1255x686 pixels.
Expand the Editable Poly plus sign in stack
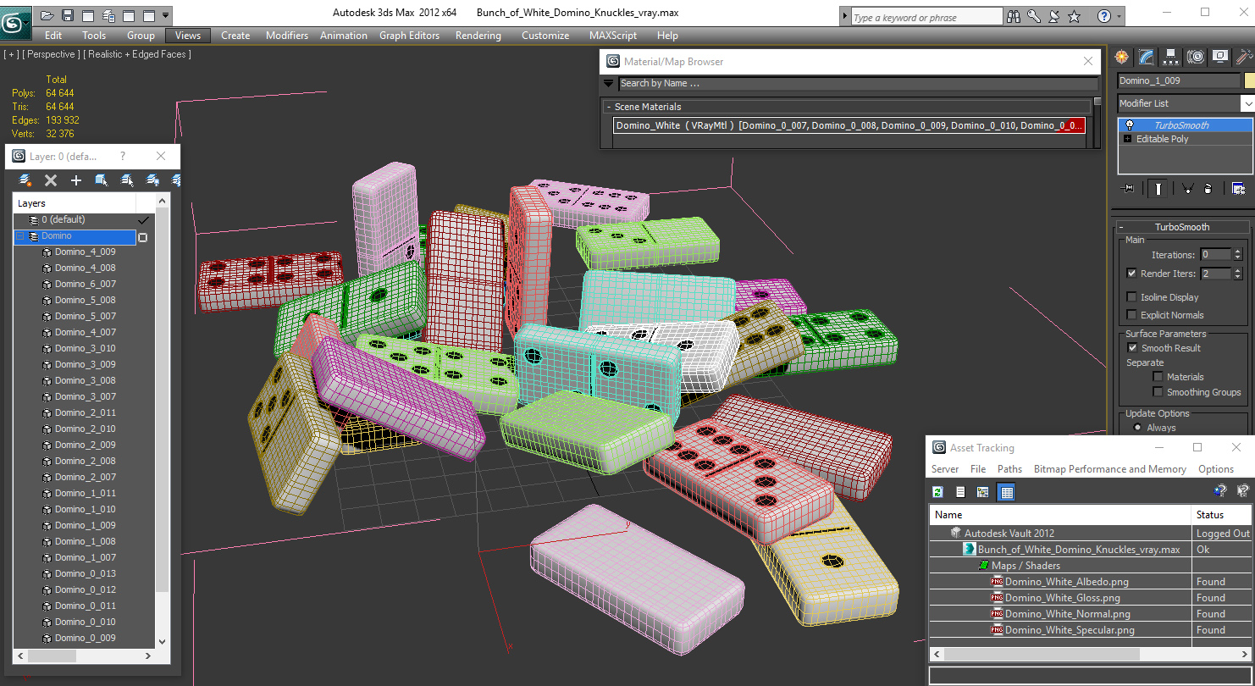coord(1127,139)
